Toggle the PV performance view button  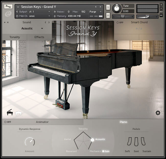[161, 15]
